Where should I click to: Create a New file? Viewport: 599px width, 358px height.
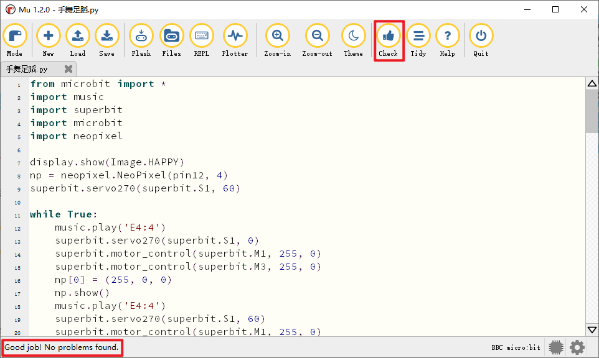[x=48, y=40]
